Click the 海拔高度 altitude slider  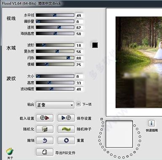[x=55, y=33]
